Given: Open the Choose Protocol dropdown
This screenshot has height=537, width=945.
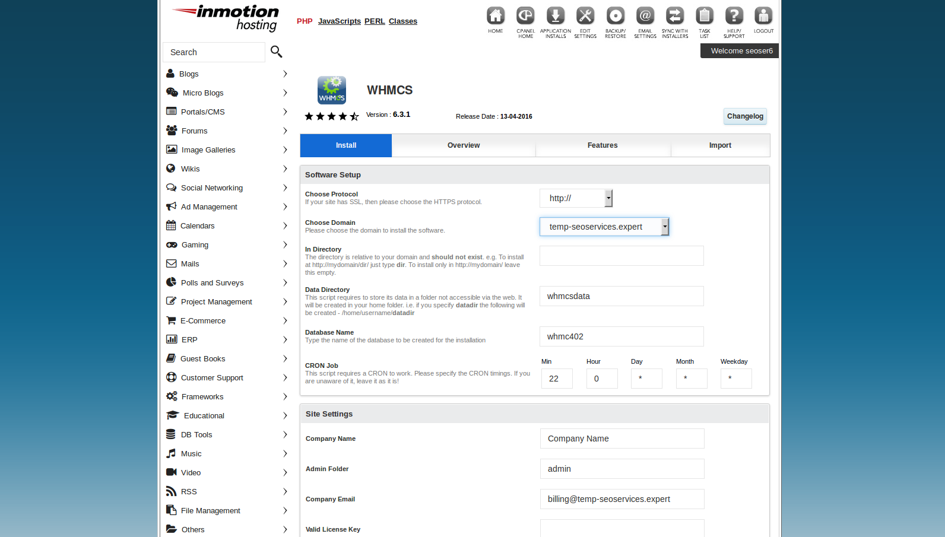Looking at the screenshot, I should [576, 198].
